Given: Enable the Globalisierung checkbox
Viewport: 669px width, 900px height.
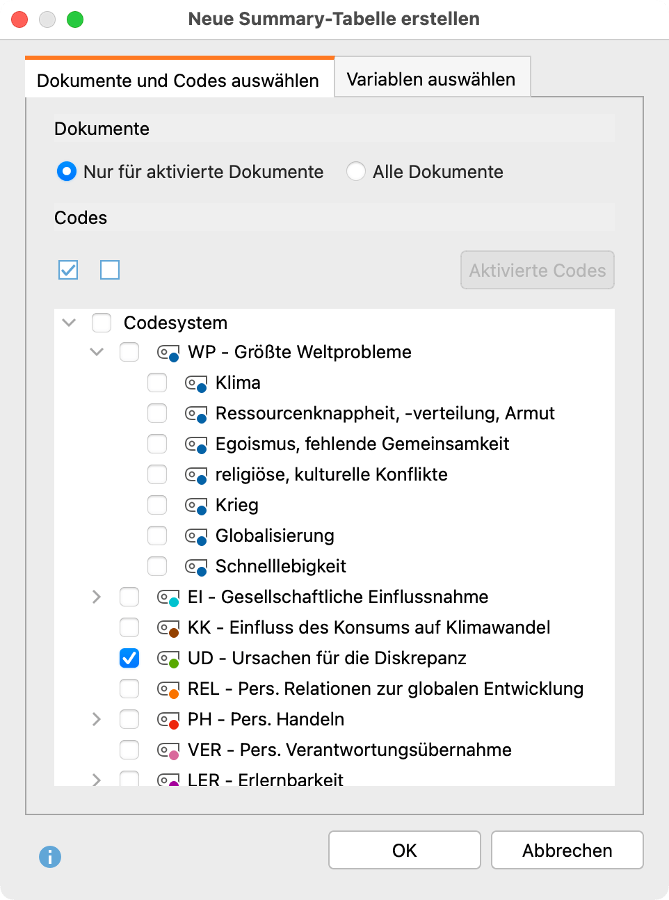Looking at the screenshot, I should (157, 536).
